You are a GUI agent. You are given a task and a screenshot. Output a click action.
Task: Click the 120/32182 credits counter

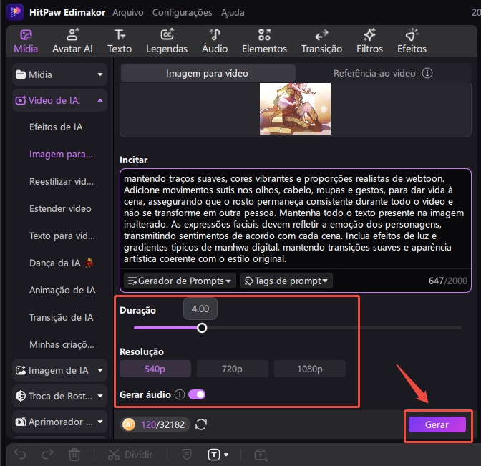[162, 424]
